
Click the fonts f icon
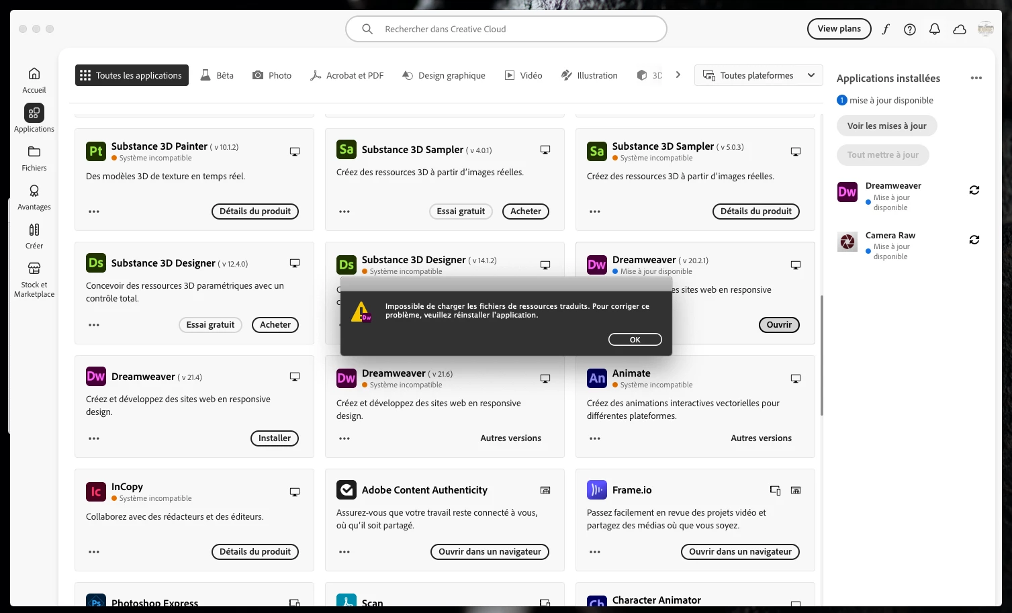pos(886,29)
